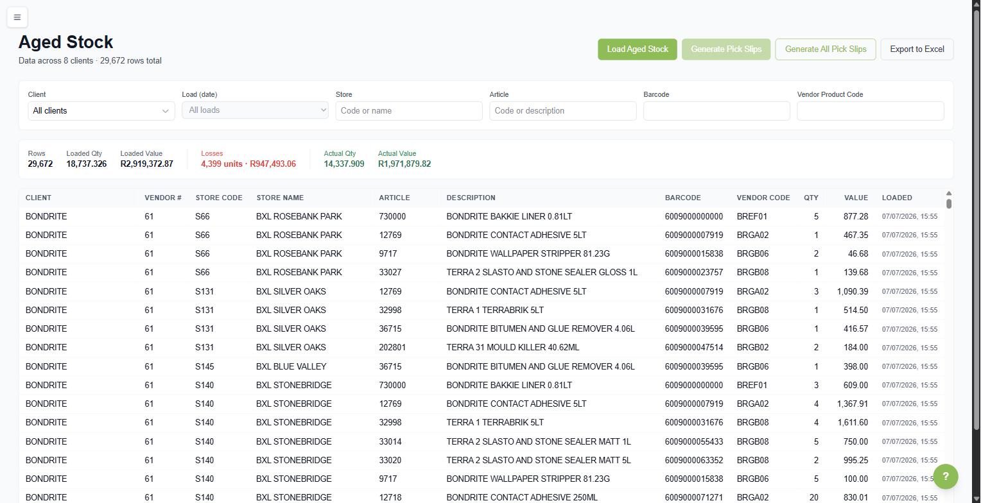This screenshot has width=981, height=503.
Task: Click the value 1,090.39
Action: [x=853, y=291]
